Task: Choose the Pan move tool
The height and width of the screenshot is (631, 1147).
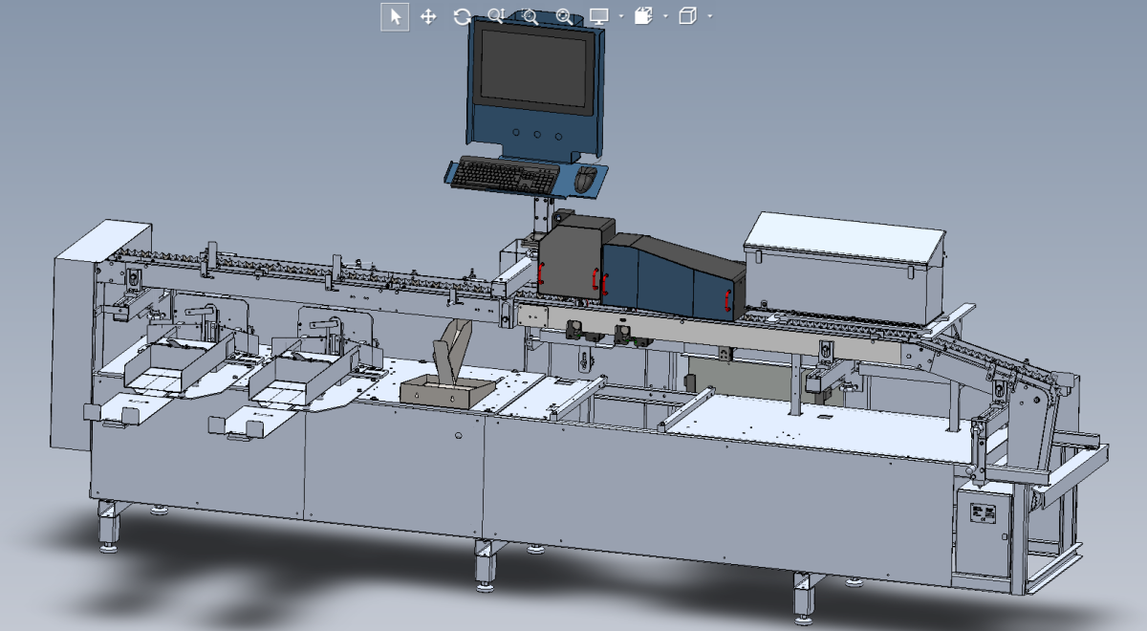Action: pyautogui.click(x=428, y=16)
